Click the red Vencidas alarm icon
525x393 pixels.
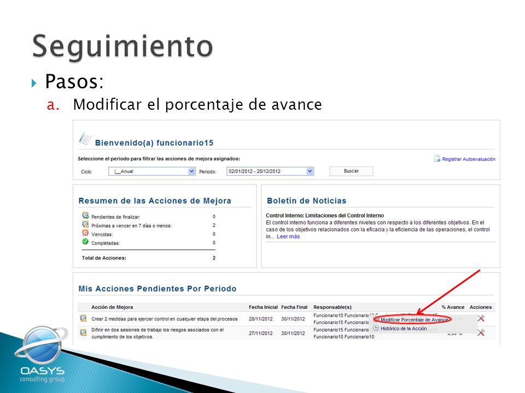click(85, 233)
